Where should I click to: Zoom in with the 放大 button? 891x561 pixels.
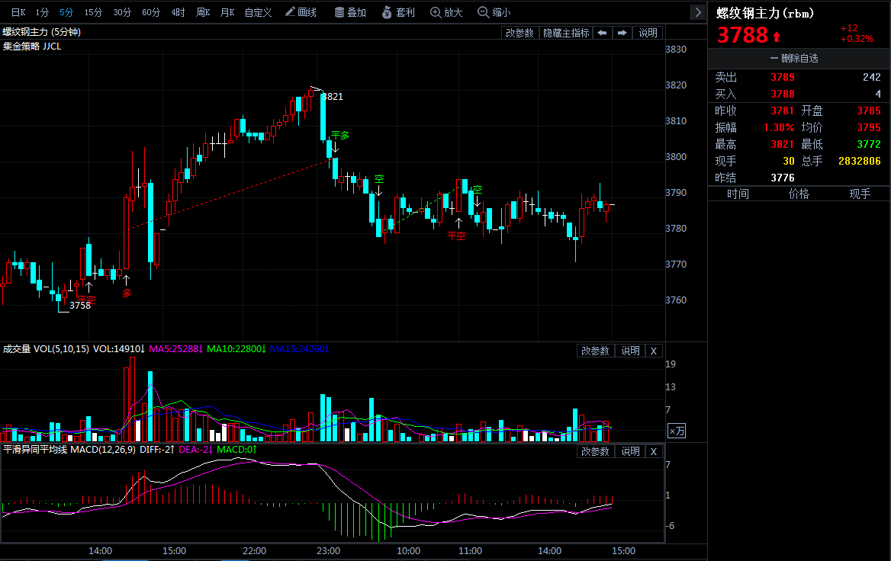[446, 12]
